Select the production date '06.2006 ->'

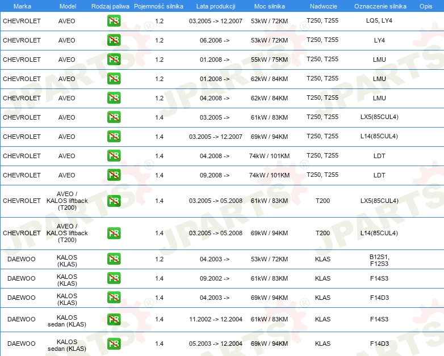[215, 40]
